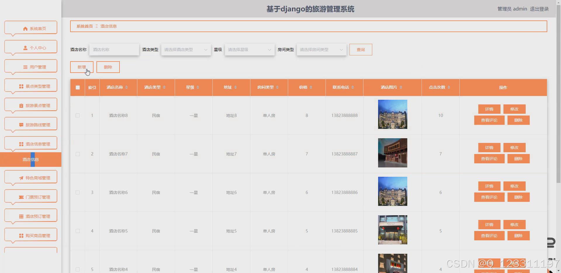The width and height of the screenshot is (561, 273).
Task: Check the row 1 checkbox for 酒店名称8
Action: coord(78,116)
